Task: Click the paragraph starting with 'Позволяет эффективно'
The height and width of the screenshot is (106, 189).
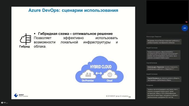Action: coord(76,42)
